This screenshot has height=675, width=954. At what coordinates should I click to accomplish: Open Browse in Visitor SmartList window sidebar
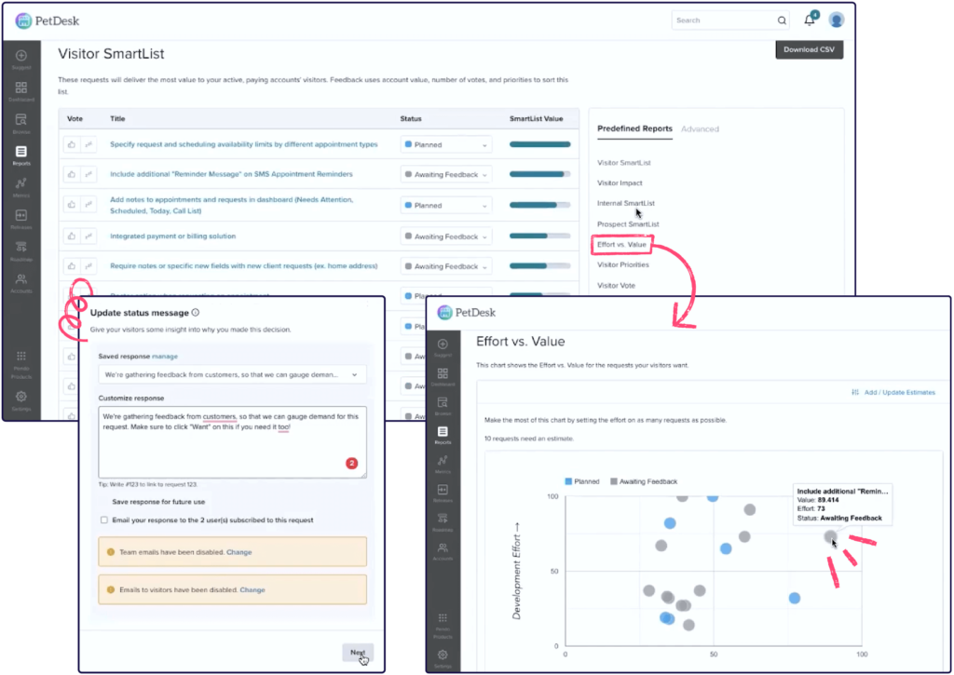(x=21, y=124)
